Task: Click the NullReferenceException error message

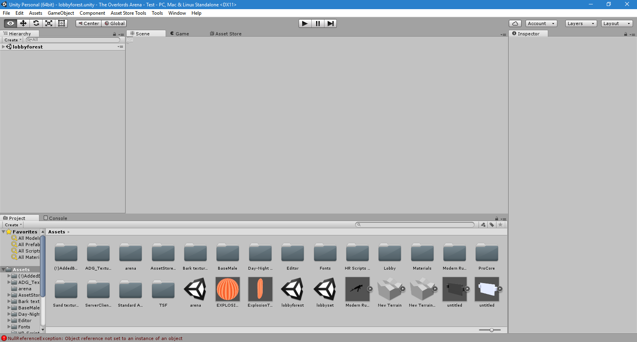Action: tap(95, 338)
